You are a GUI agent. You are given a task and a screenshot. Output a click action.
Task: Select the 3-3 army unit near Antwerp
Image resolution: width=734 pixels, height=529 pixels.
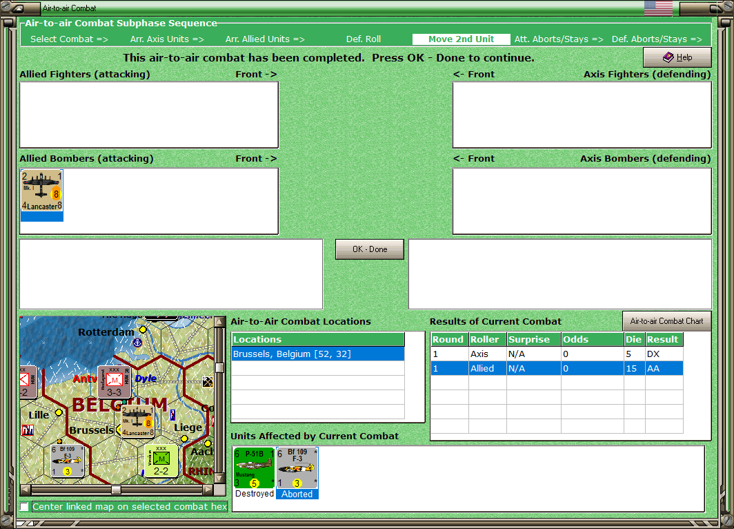(114, 382)
